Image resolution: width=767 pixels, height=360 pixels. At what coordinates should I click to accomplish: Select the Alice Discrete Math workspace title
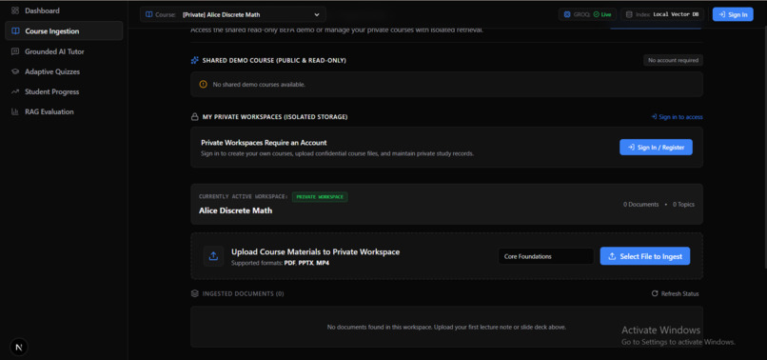tap(235, 210)
